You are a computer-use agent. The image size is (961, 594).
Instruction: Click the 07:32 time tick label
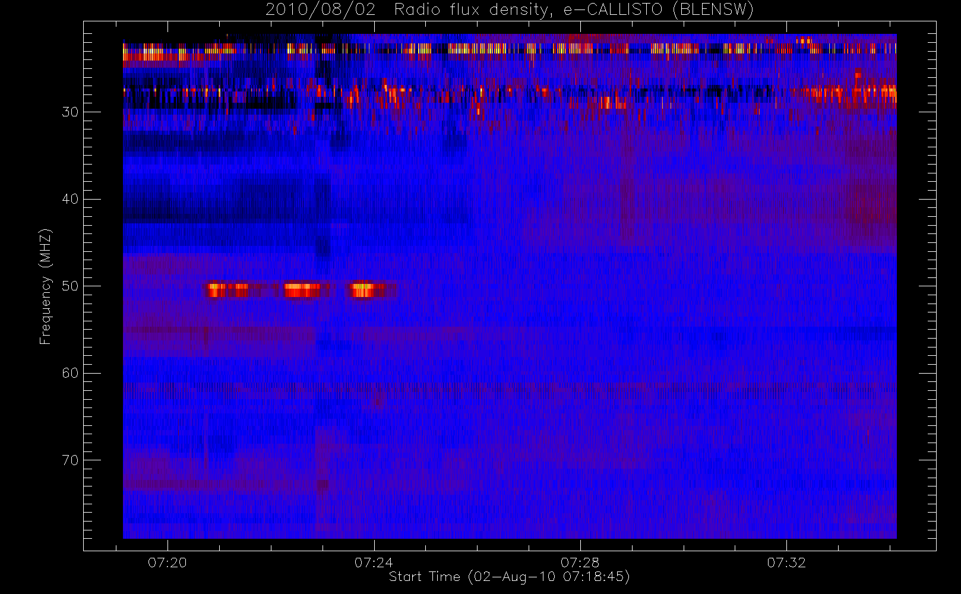click(786, 563)
